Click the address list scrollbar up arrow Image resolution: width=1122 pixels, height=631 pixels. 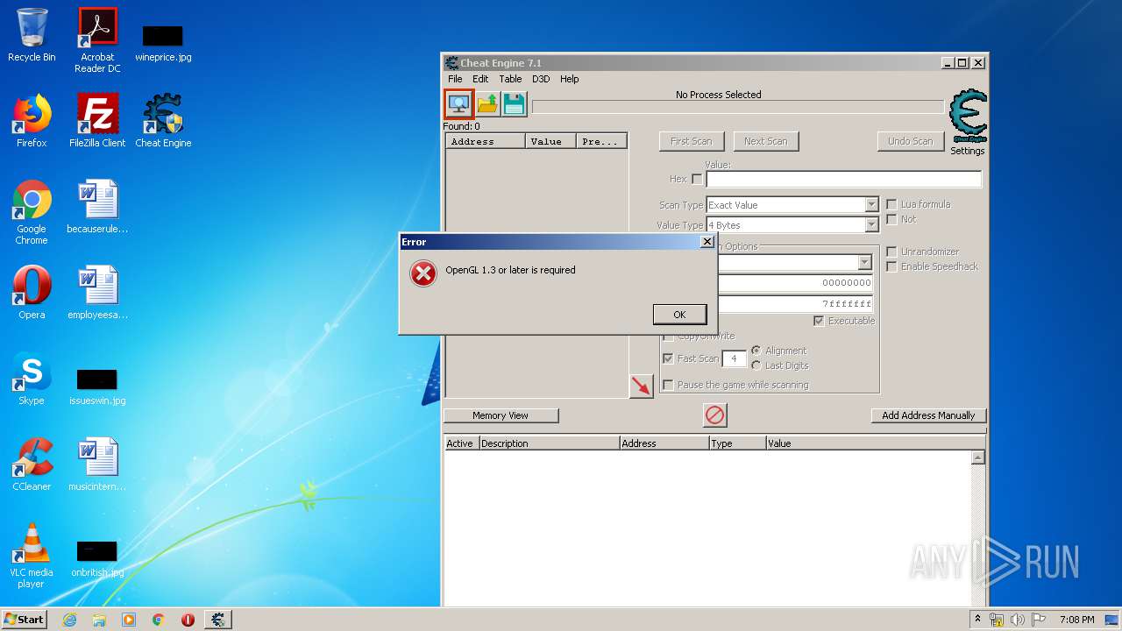pyautogui.click(x=978, y=457)
